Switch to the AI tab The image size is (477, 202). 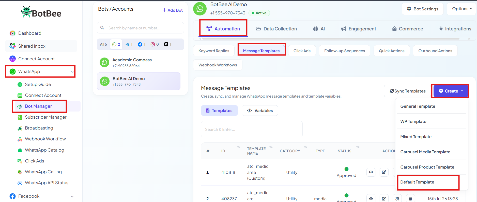[x=319, y=29]
